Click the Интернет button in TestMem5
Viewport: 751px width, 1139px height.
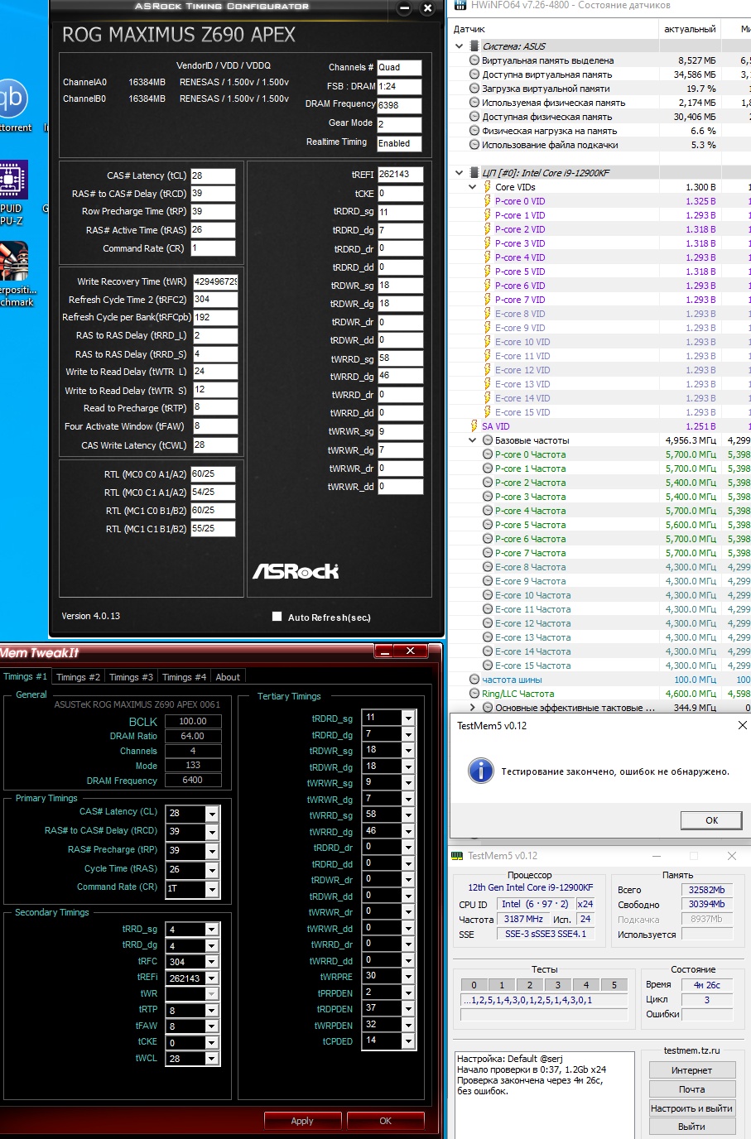click(x=691, y=1070)
